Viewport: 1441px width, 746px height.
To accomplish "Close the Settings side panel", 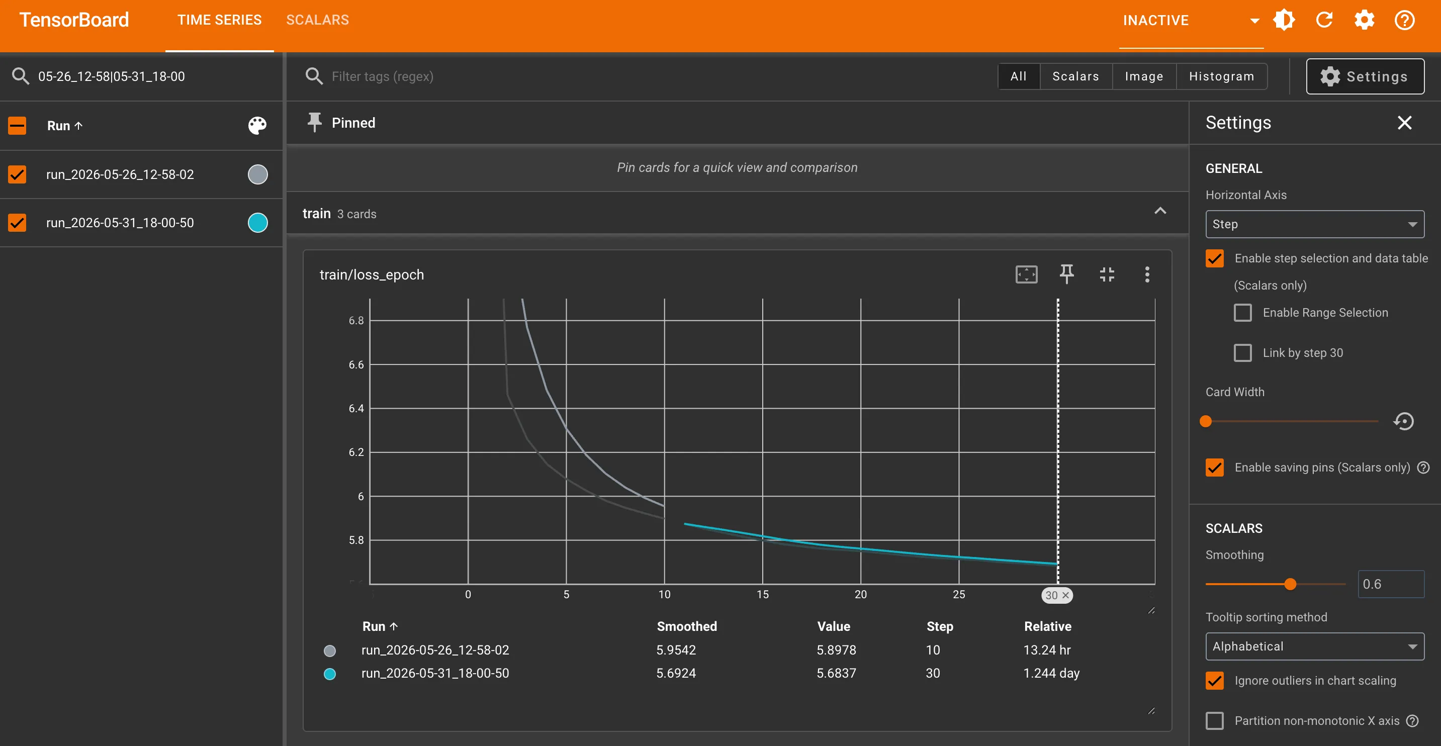I will click(x=1404, y=123).
